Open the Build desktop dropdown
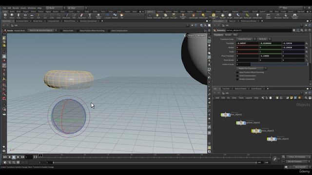Screen dimensions: 312x175 pyautogui.click(x=56, y=8)
